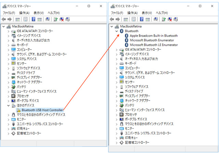This screenshot has height=155, width=219.
Task: Expand キーボード in right window
Action: click(x=117, y=64)
